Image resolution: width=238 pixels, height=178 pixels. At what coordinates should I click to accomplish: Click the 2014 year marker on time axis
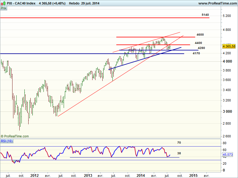140,176
